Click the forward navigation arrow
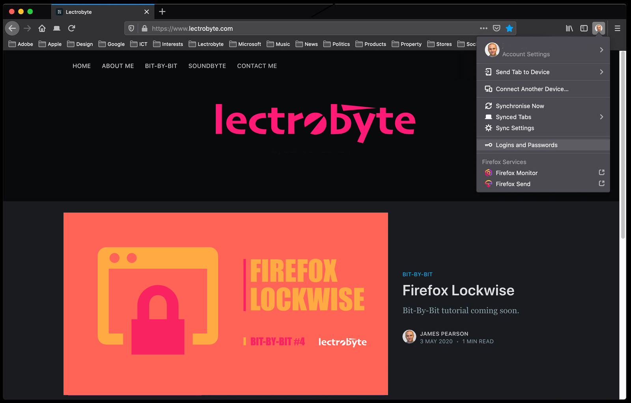The height and width of the screenshot is (403, 631). (x=27, y=28)
